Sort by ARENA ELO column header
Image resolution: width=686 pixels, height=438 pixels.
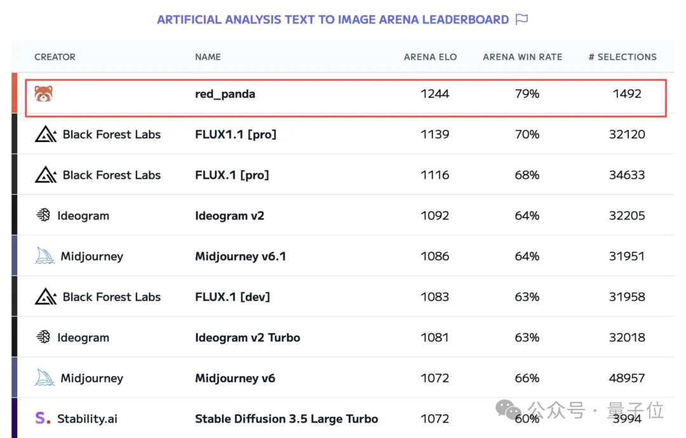click(430, 57)
